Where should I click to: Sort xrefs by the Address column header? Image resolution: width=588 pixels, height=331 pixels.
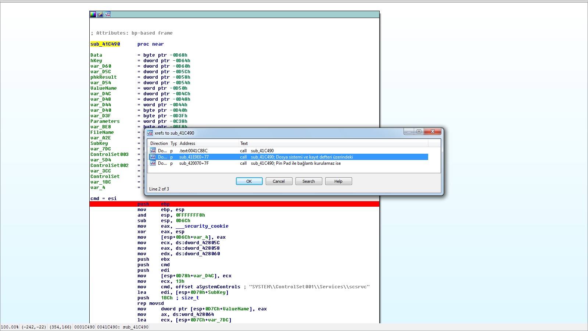[x=208, y=143]
